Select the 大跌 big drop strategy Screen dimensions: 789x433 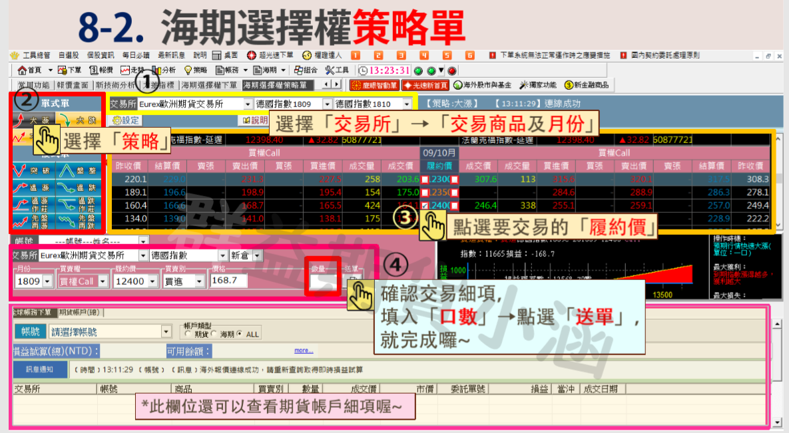click(78, 120)
